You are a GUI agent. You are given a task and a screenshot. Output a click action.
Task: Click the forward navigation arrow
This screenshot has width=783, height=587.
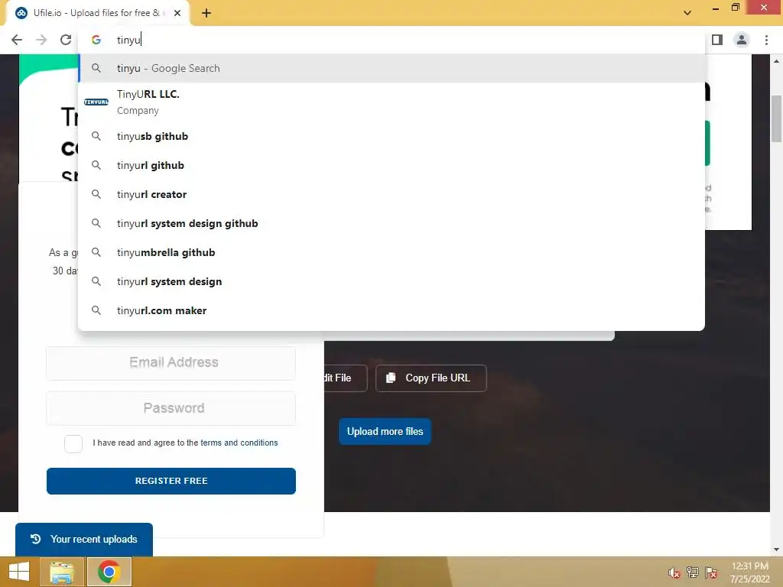click(41, 40)
